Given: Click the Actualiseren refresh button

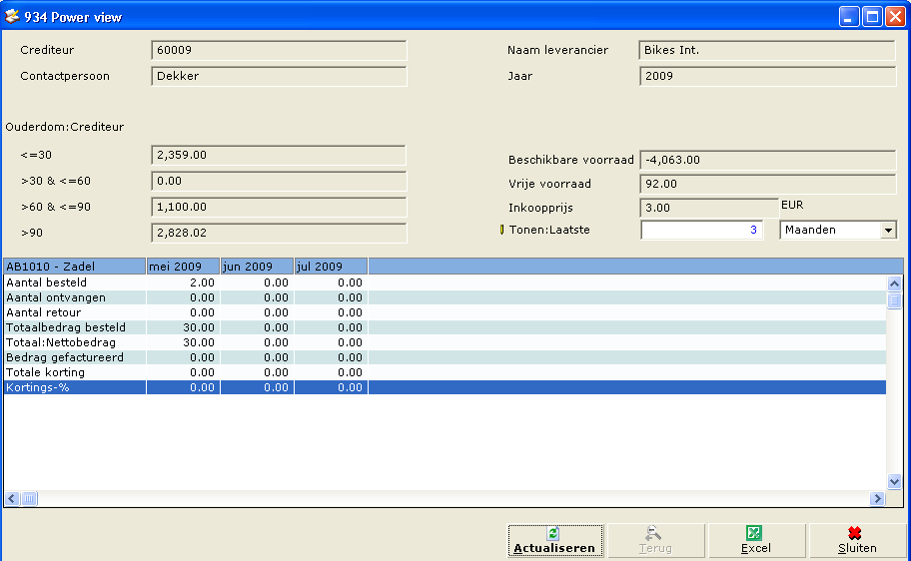Looking at the screenshot, I should tap(554, 541).
